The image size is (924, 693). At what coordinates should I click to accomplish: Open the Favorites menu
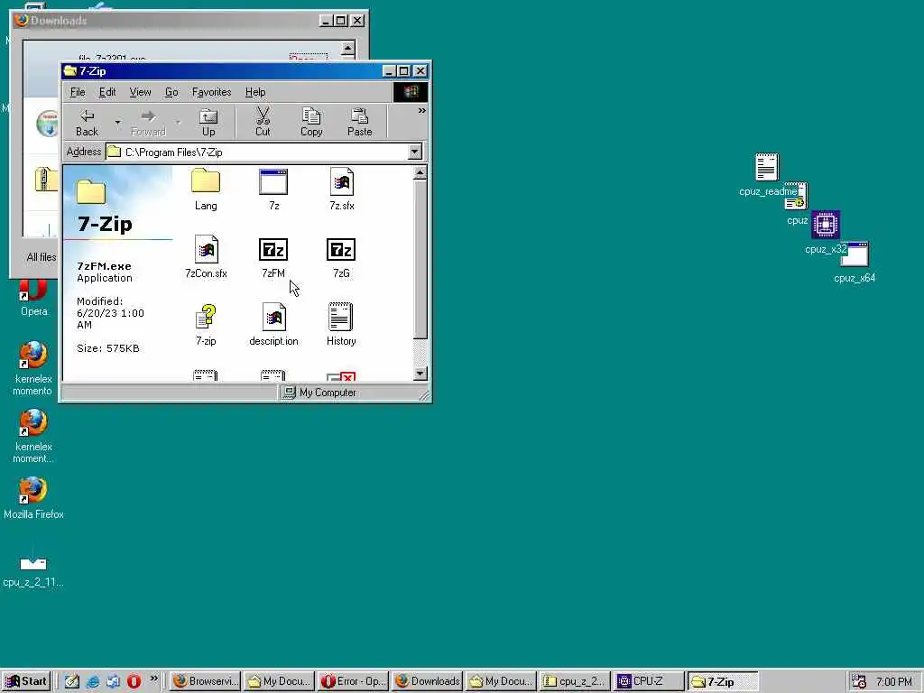coord(211,92)
